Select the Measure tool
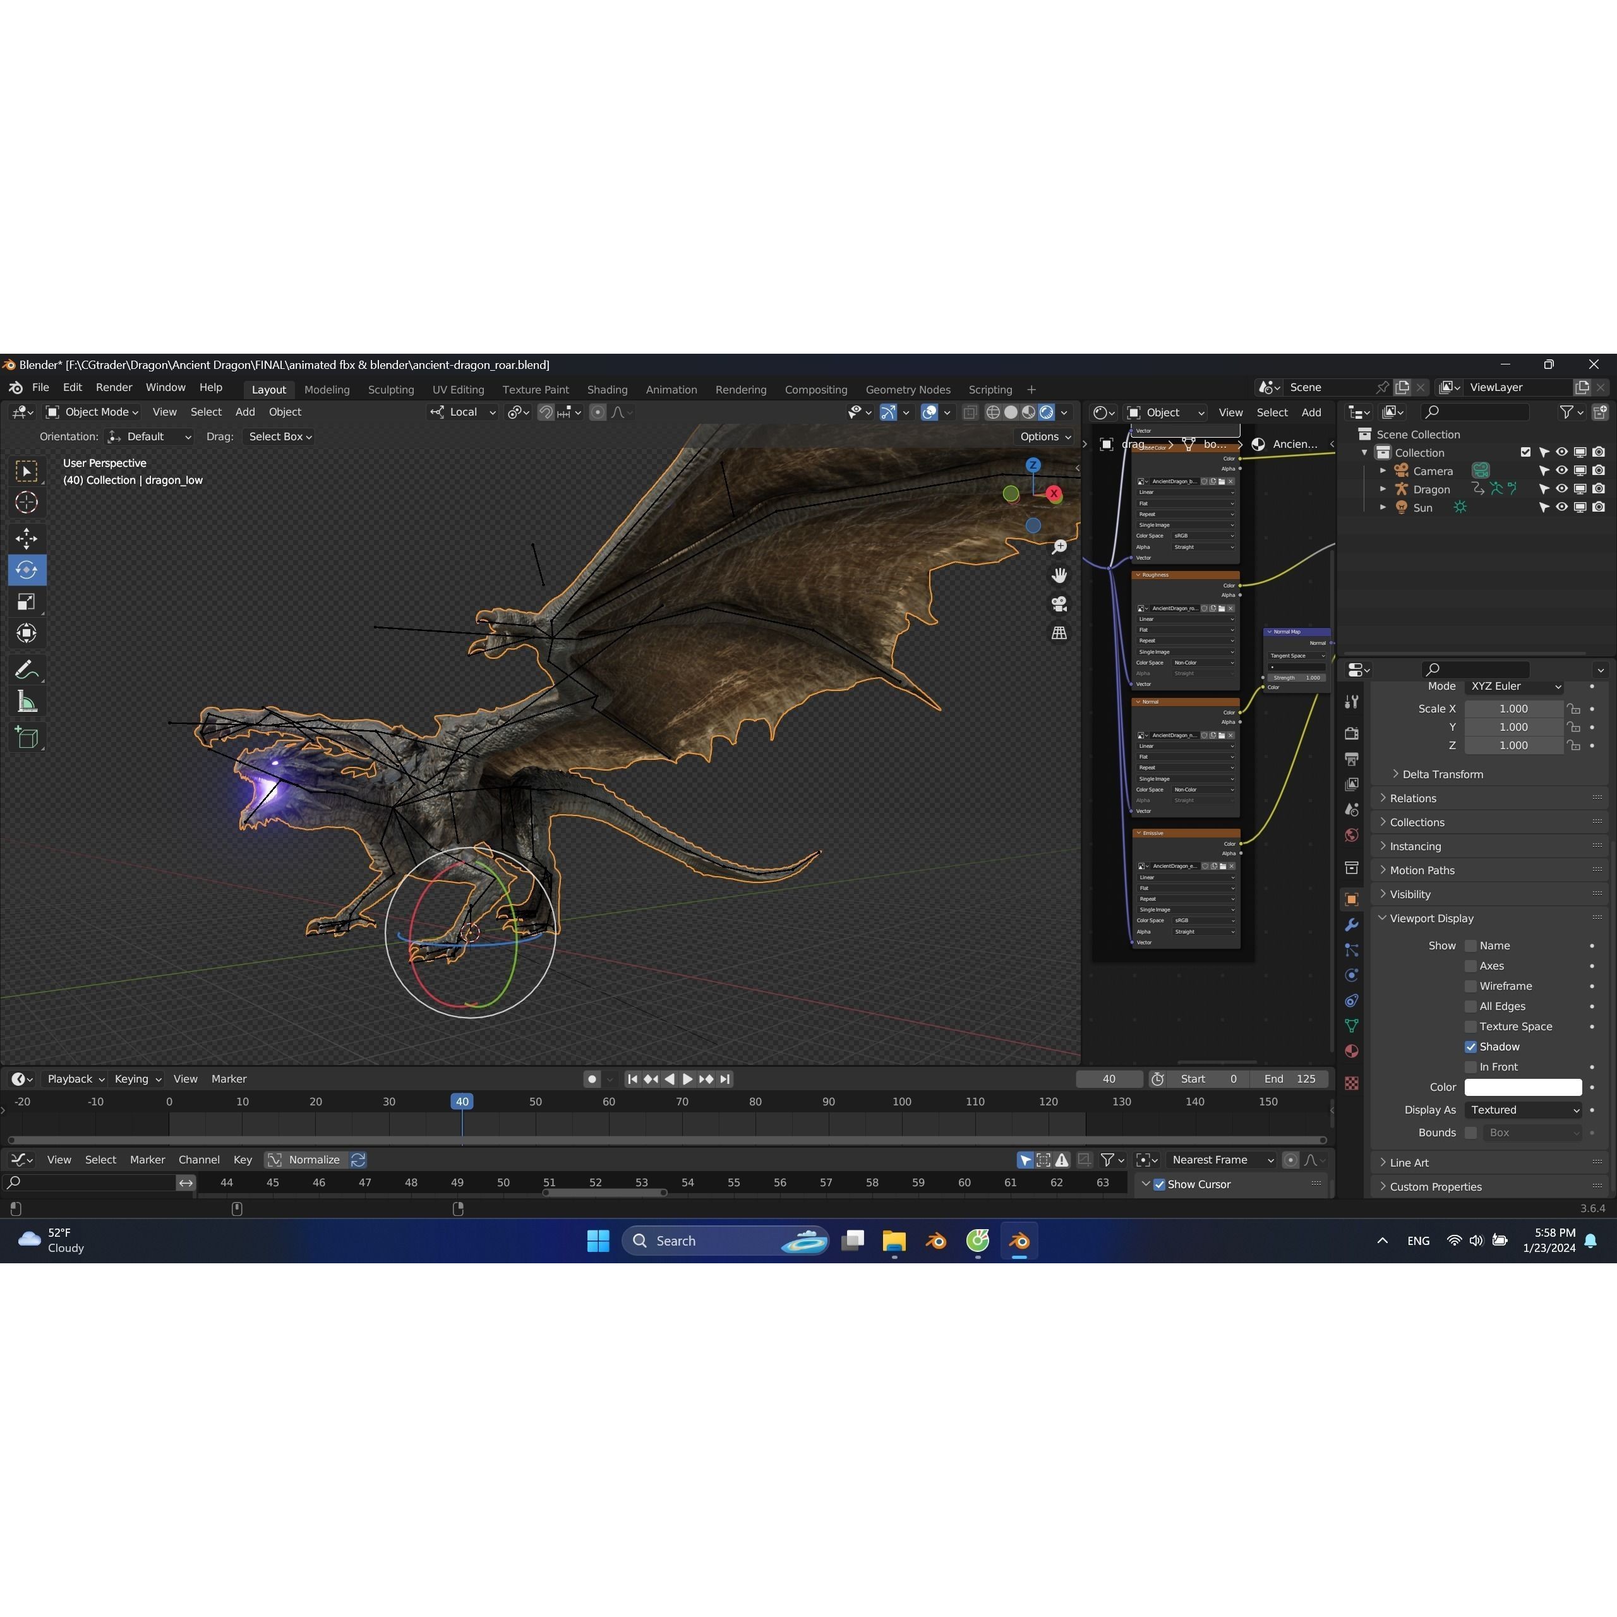 tap(27, 701)
